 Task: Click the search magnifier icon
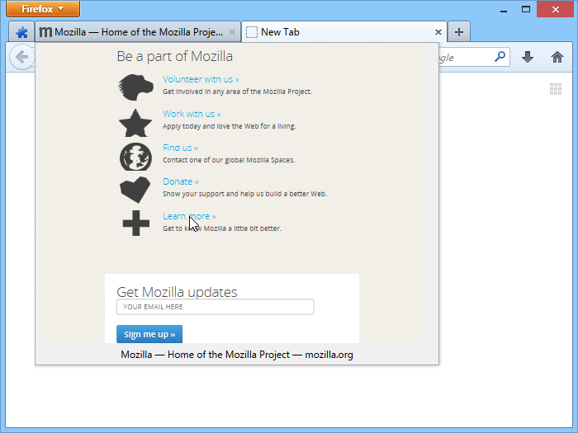point(500,58)
